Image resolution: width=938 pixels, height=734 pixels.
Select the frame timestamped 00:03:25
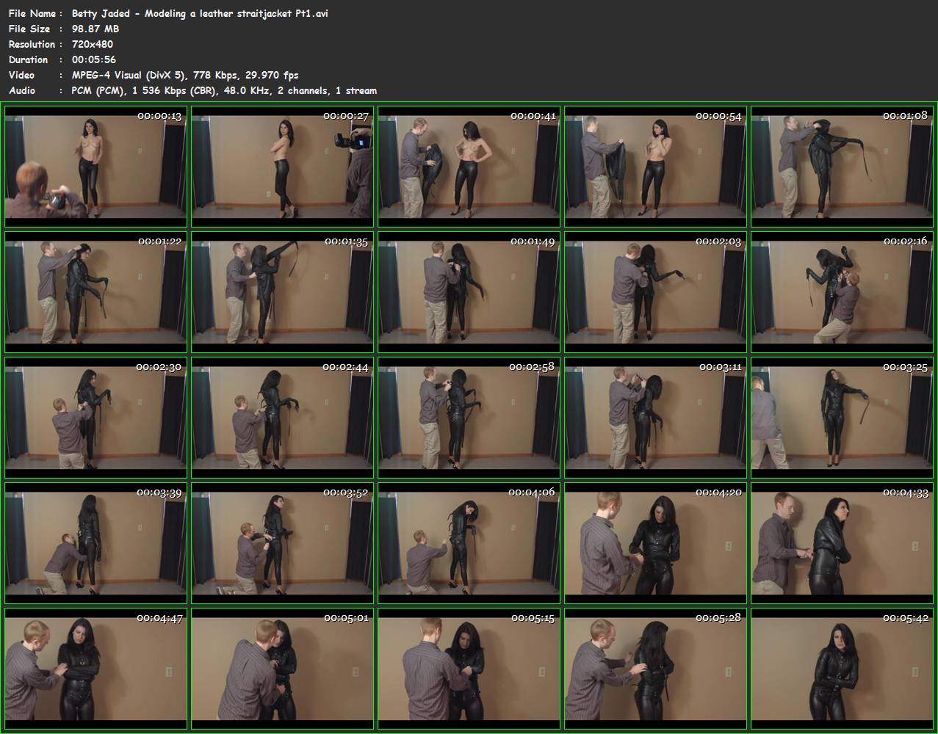pos(842,418)
